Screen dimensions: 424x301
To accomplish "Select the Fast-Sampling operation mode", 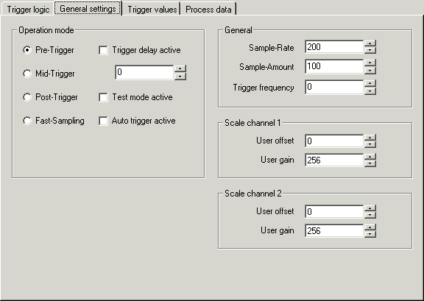I will click(x=27, y=121).
